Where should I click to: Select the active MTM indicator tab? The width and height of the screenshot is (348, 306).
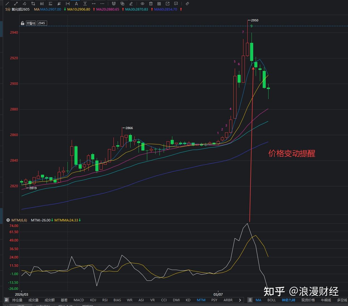[201, 300]
